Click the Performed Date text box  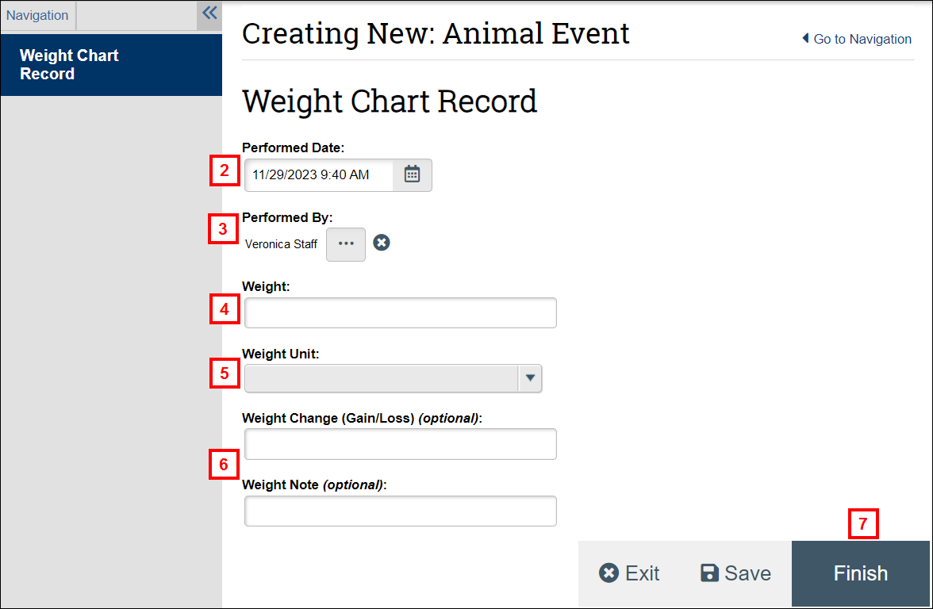[317, 174]
